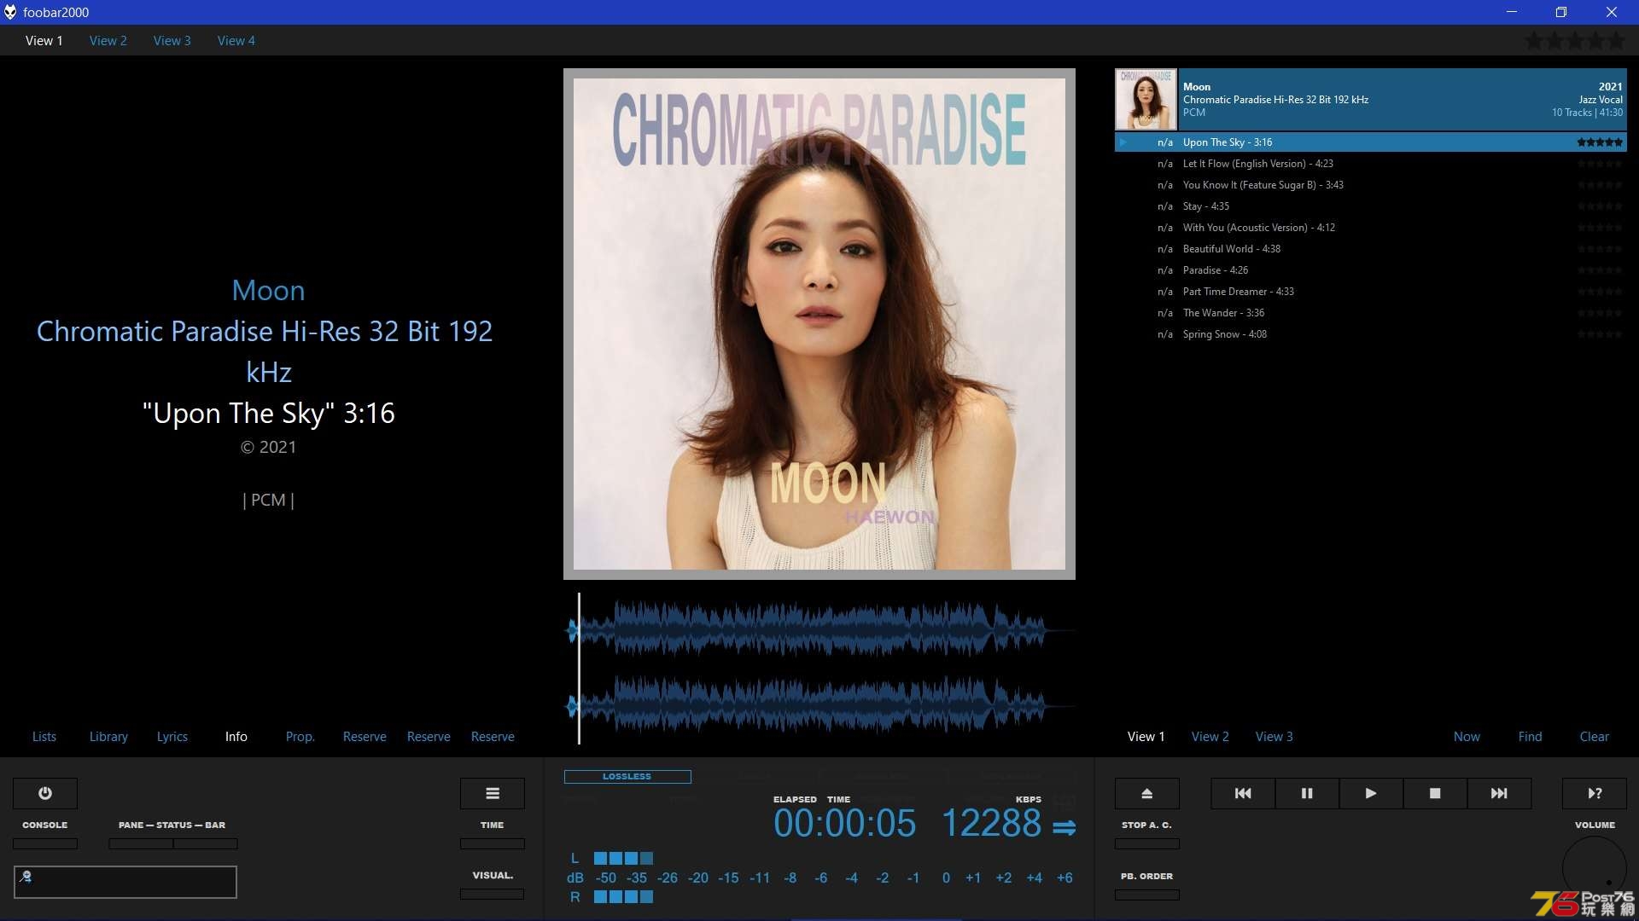This screenshot has height=921, width=1639.
Task: Toggle the PB. Order indicator bar
Action: pyautogui.click(x=1147, y=895)
